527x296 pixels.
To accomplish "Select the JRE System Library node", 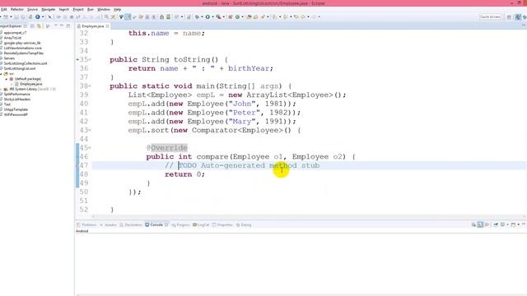I will point(30,90).
